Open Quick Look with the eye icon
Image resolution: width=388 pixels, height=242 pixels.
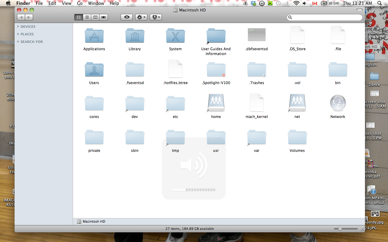click(126, 17)
